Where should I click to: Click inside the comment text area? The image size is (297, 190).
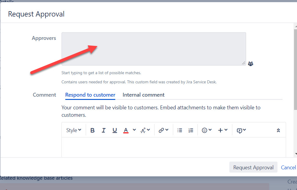point(173,147)
